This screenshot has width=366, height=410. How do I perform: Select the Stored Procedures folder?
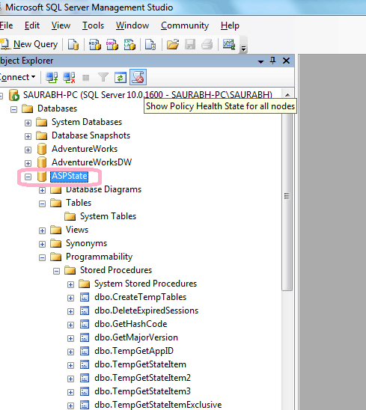tap(116, 270)
